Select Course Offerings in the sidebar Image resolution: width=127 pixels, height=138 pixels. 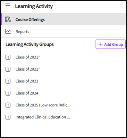click(64, 19)
